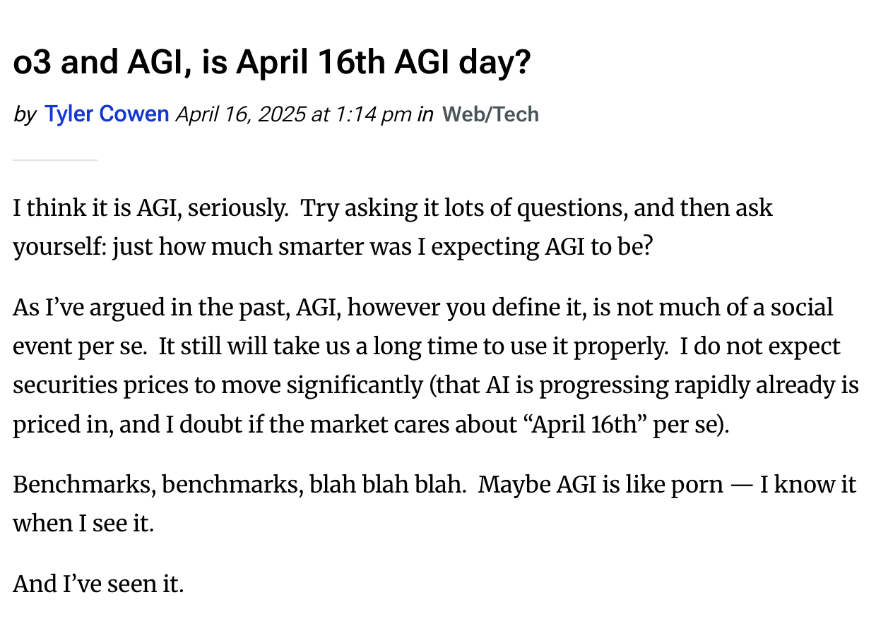The image size is (876, 621).
Task: Open the Tyler Cowen author link
Action: coord(107,114)
